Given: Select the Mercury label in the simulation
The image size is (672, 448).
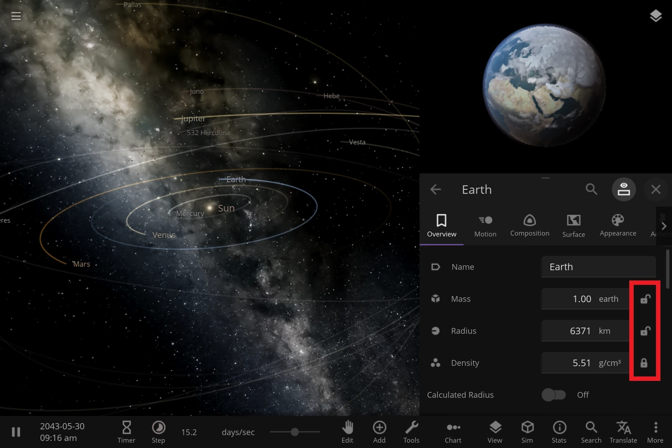Looking at the screenshot, I should [x=190, y=213].
